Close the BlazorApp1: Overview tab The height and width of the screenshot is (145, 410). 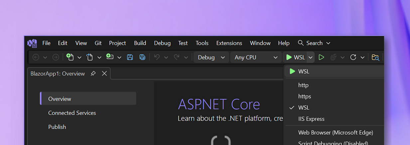pyautogui.click(x=104, y=73)
